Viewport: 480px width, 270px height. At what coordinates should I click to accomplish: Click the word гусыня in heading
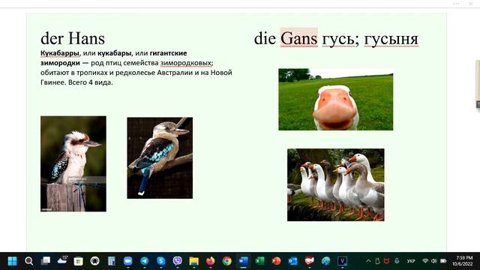click(x=391, y=39)
